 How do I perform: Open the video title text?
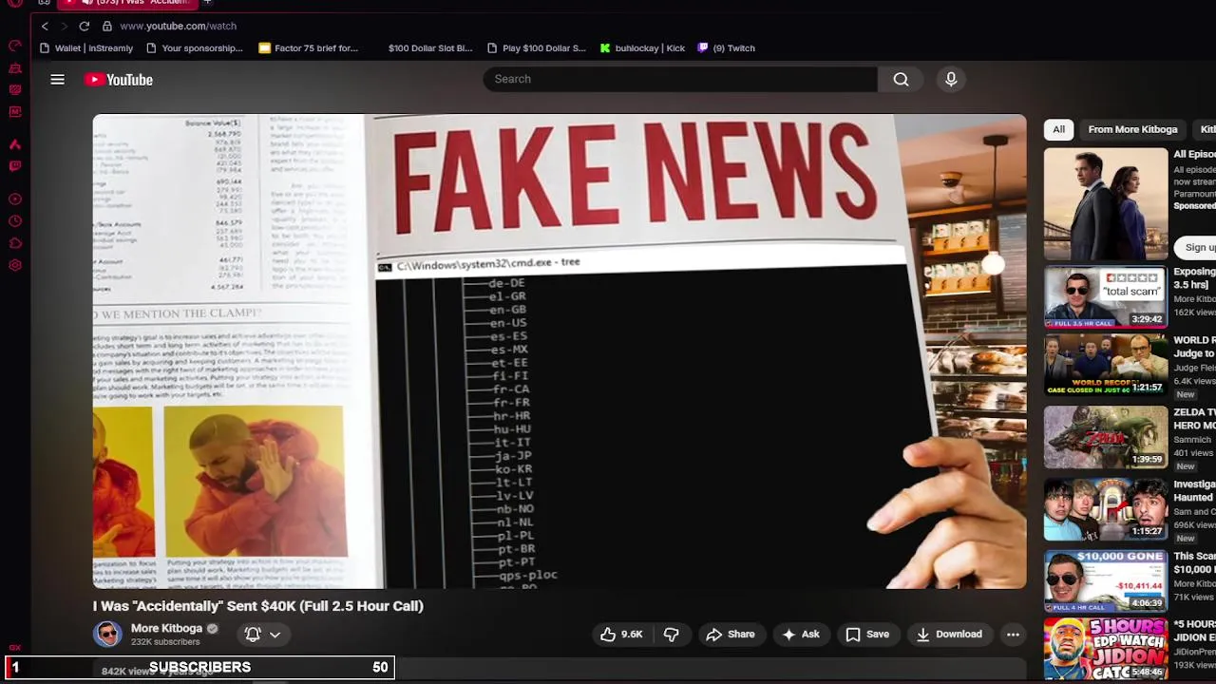[x=258, y=606]
